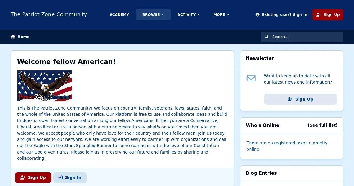This screenshot has width=354, height=186.
Task: Click 'There are no registered users' text
Action: click(x=287, y=146)
